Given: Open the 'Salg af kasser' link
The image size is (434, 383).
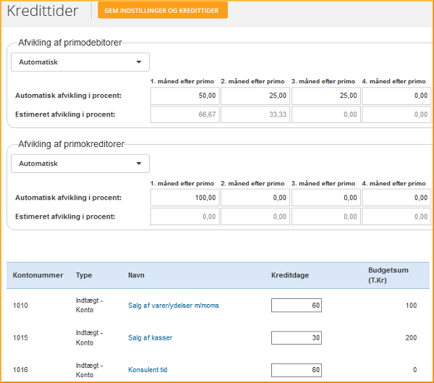Looking at the screenshot, I should point(150,338).
